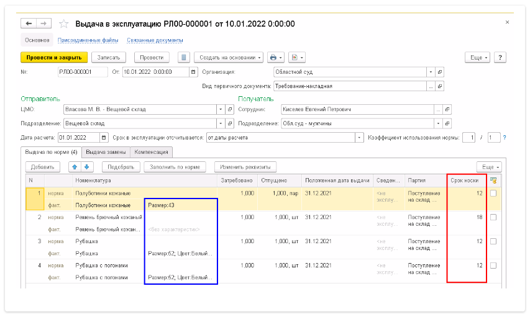Open the Создать на основании dropdown
This screenshot has width=530, height=317.
click(x=229, y=57)
